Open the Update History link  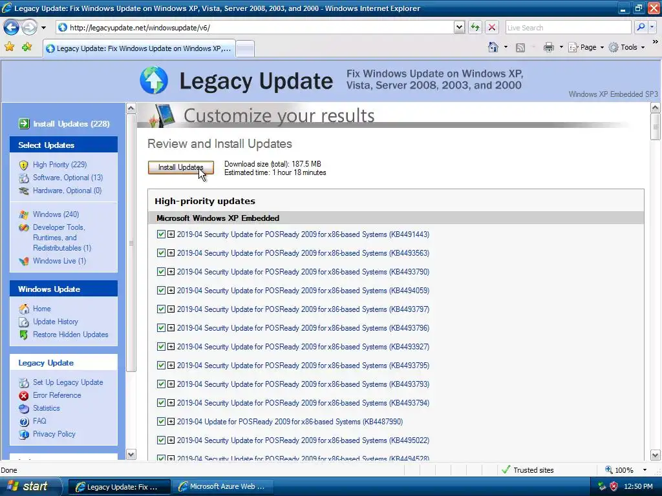pos(56,322)
